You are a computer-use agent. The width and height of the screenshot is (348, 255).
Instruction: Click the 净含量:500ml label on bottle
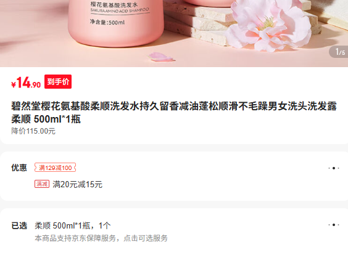[x=107, y=22]
